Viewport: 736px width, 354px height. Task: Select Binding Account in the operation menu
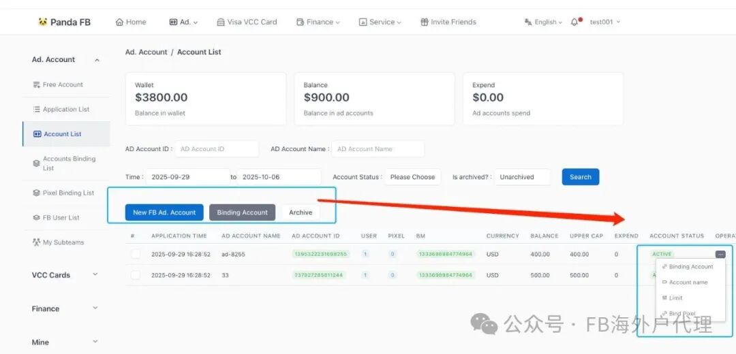690,267
